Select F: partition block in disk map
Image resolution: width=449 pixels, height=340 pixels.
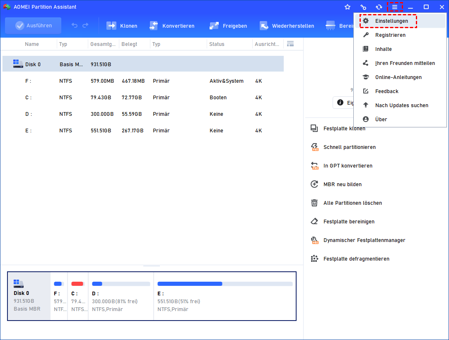[x=59, y=296]
